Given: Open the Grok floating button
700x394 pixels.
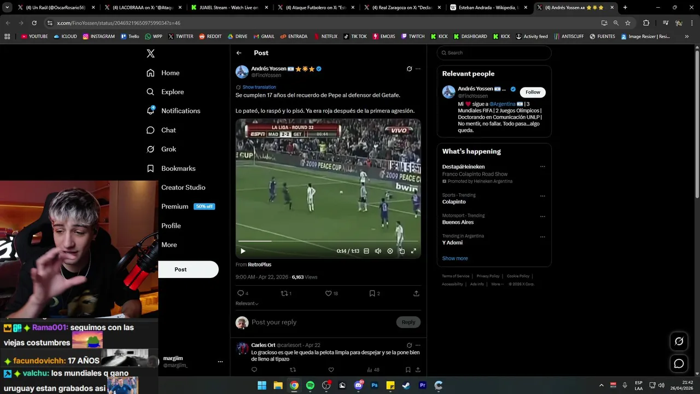Looking at the screenshot, I should tap(679, 341).
